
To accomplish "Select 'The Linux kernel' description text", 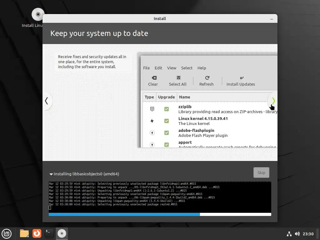I will coord(194,123).
